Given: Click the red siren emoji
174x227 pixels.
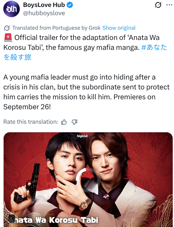Looking at the screenshot, I should [x=8, y=38].
